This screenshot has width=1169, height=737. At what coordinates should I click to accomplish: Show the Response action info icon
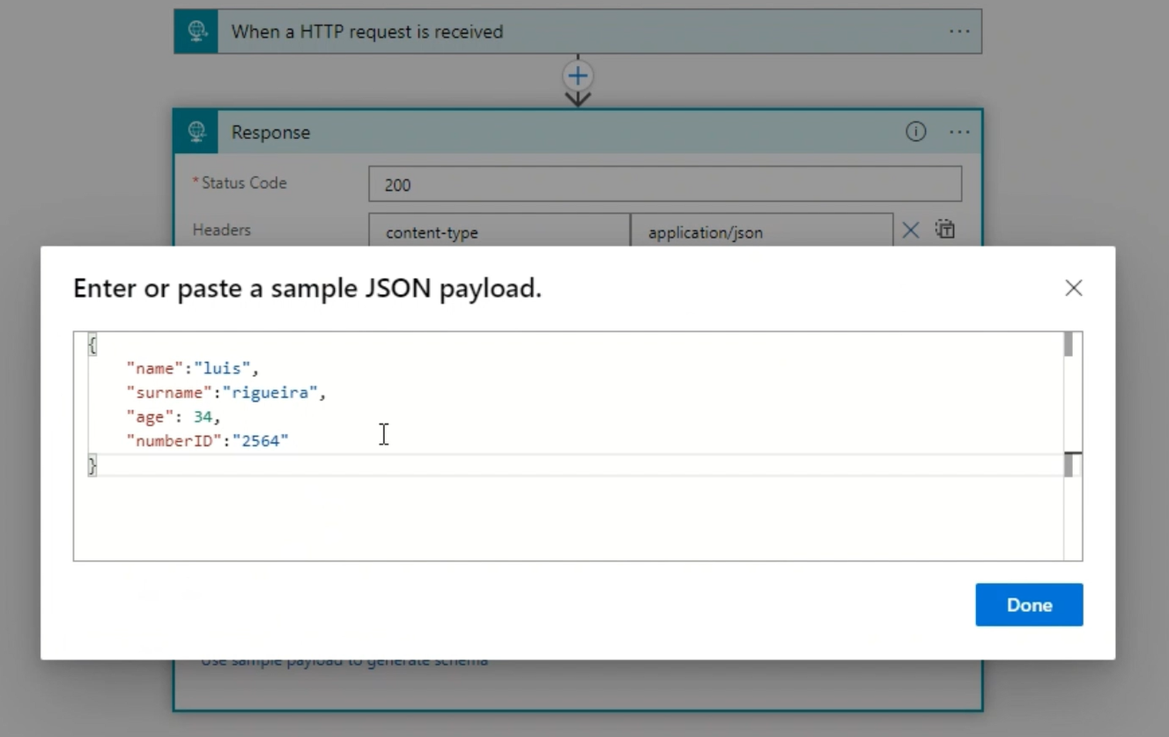916,132
